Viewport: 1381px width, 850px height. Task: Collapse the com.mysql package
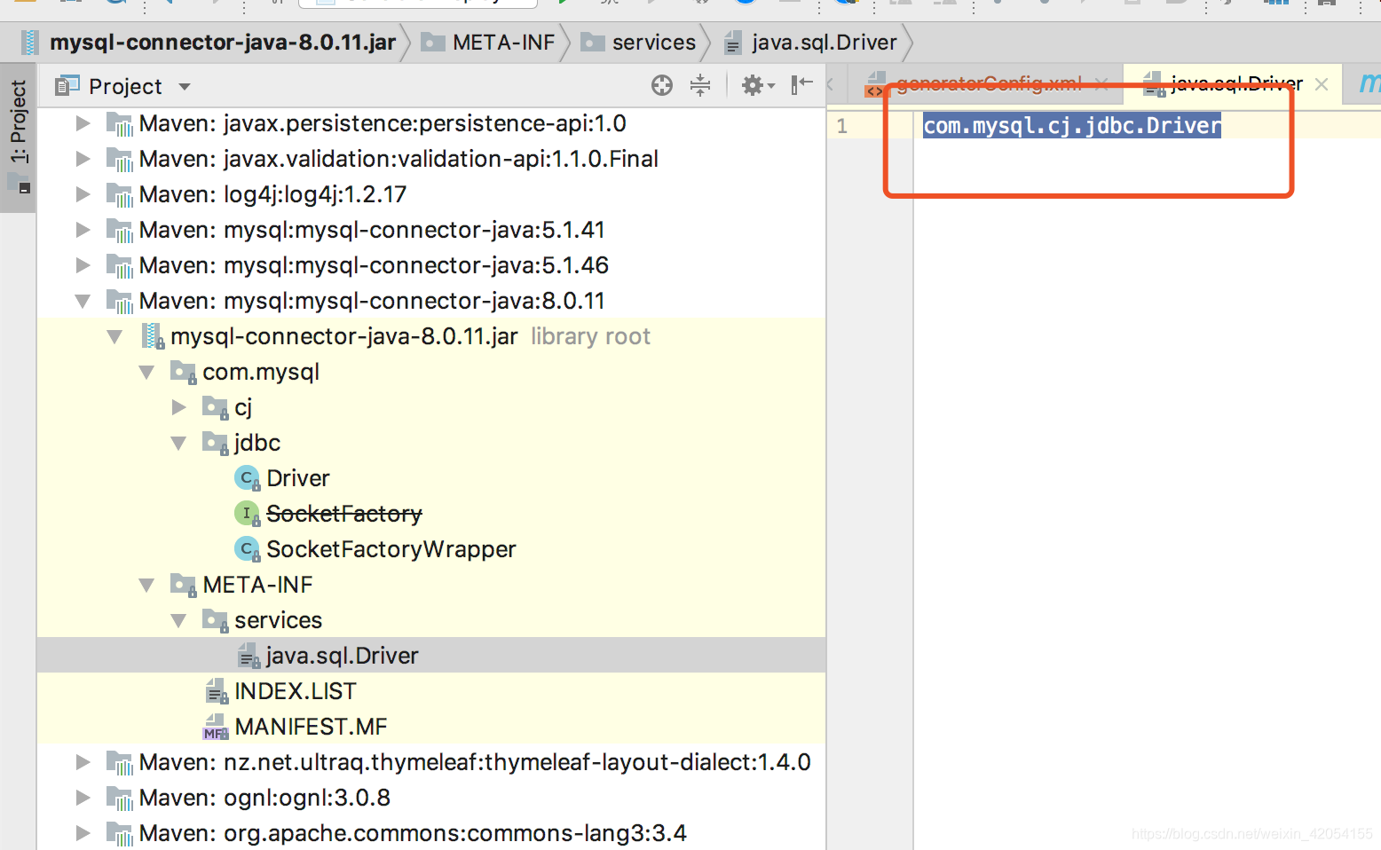point(146,372)
